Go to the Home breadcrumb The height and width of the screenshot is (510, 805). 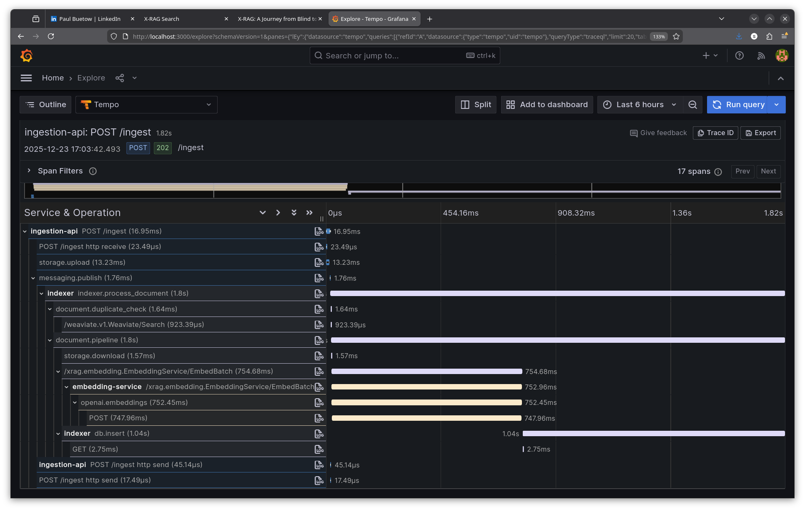(53, 78)
